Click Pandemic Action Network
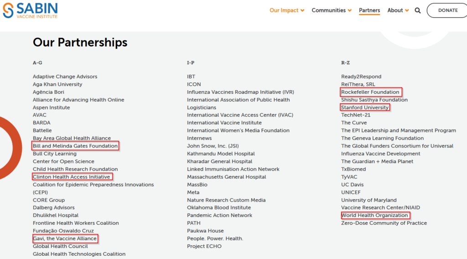Screen dimensions: 467x259 tap(219, 215)
